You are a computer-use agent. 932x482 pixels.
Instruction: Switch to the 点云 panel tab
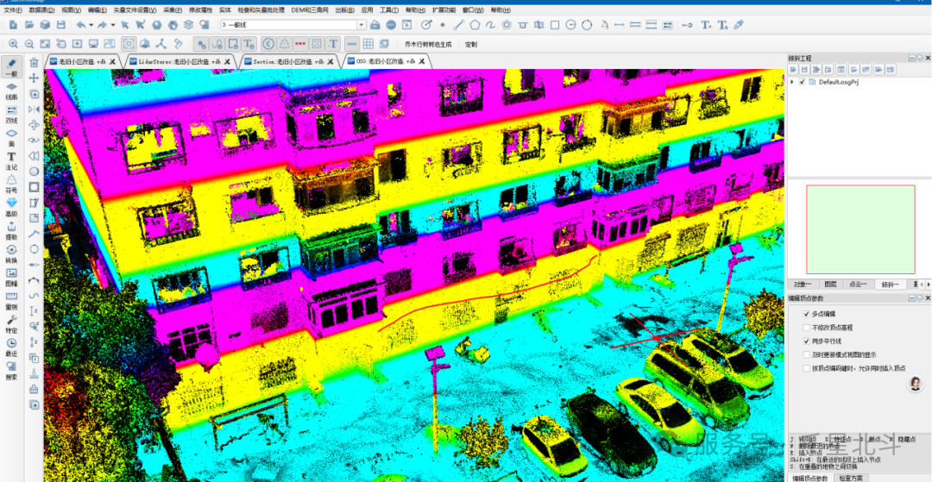[x=858, y=285]
